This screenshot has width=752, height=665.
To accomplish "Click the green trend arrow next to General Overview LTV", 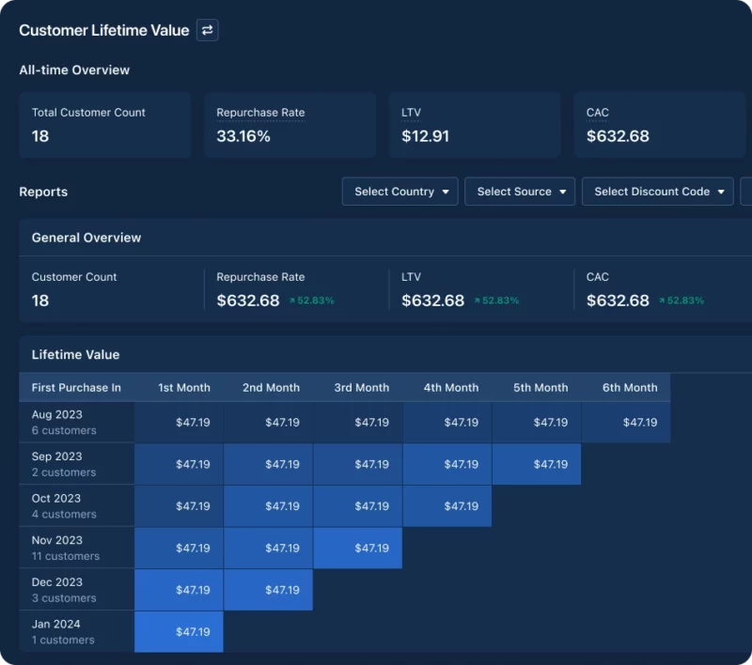I will click(x=478, y=301).
